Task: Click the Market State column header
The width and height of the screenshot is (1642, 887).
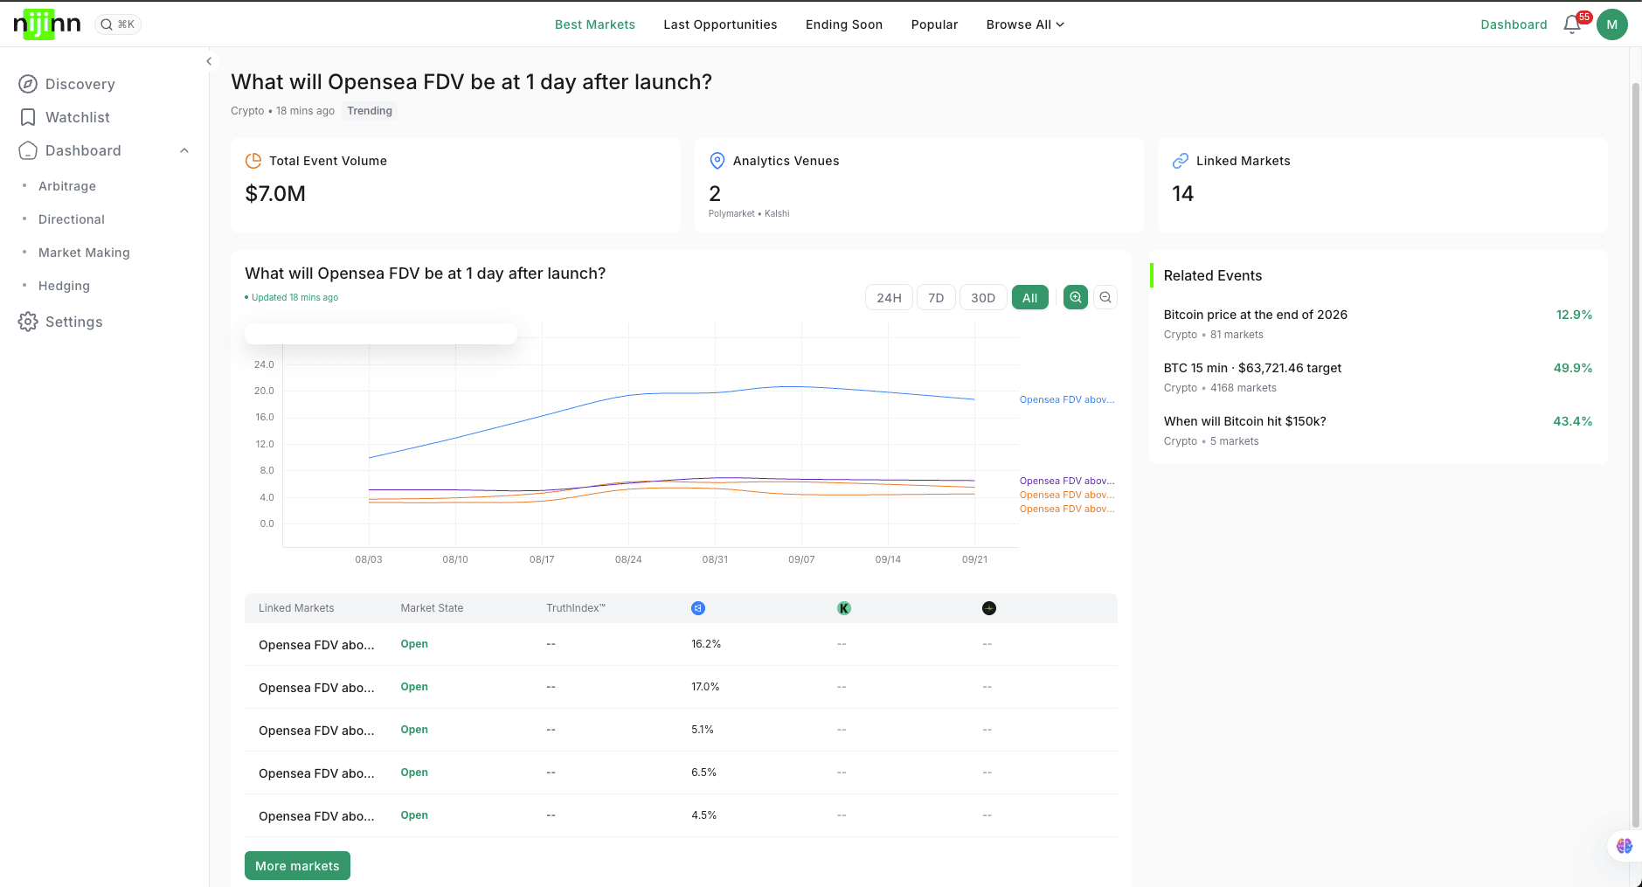Action: 432,608
